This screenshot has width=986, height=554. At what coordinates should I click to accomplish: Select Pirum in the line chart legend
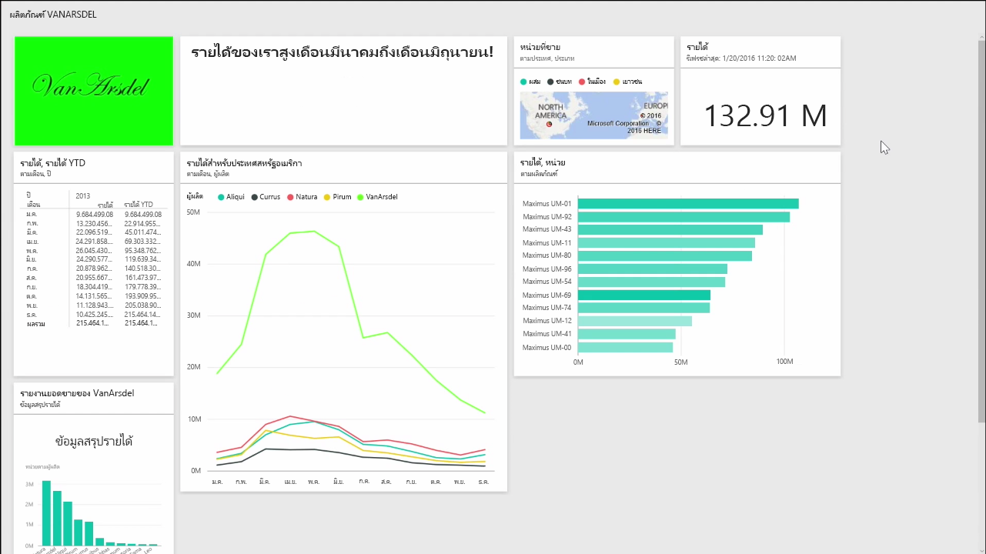[x=337, y=197]
